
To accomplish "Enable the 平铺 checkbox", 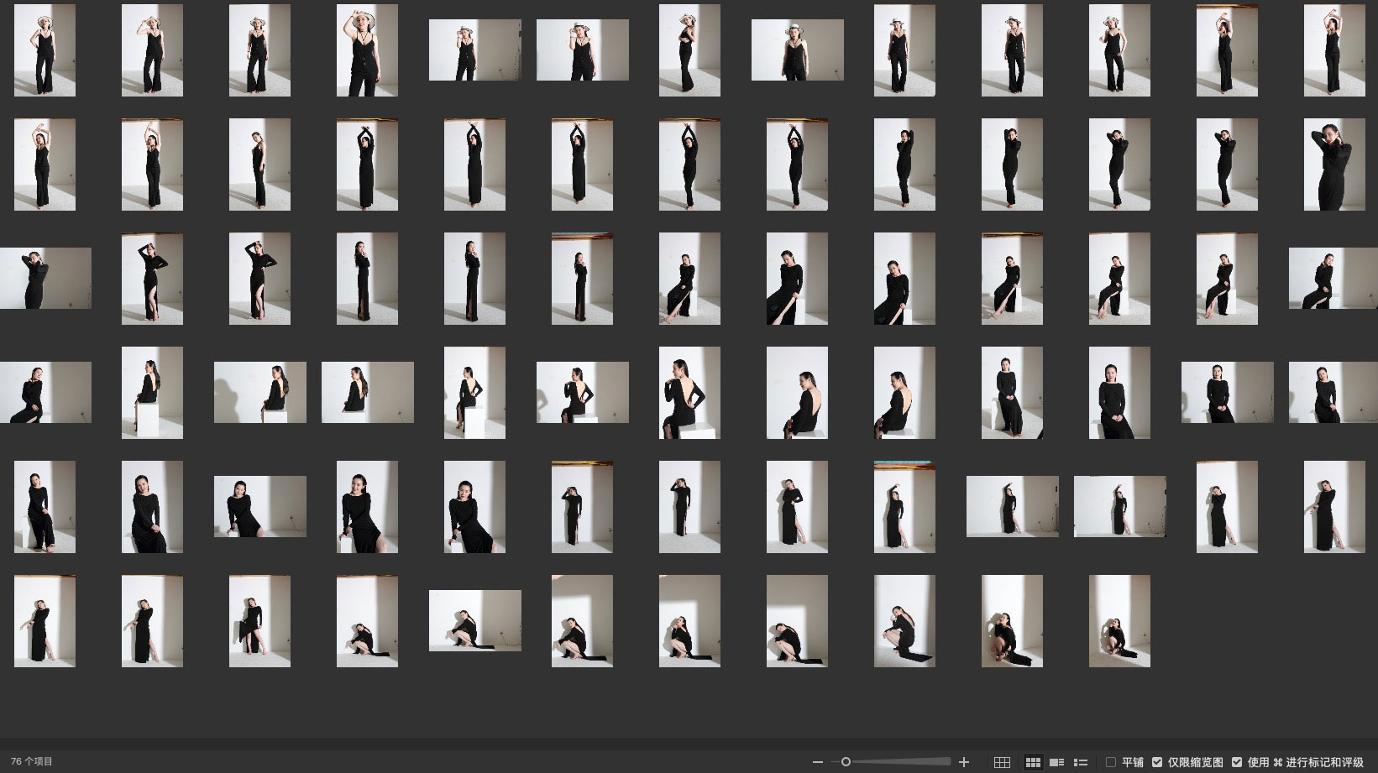I will [x=1111, y=762].
